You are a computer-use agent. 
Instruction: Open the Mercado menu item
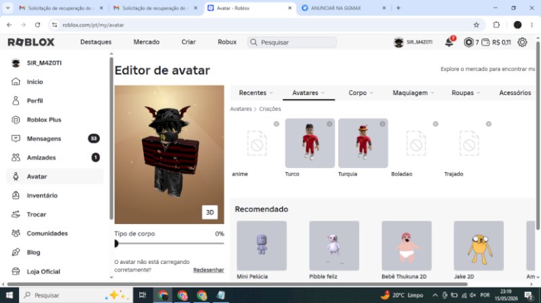(146, 42)
